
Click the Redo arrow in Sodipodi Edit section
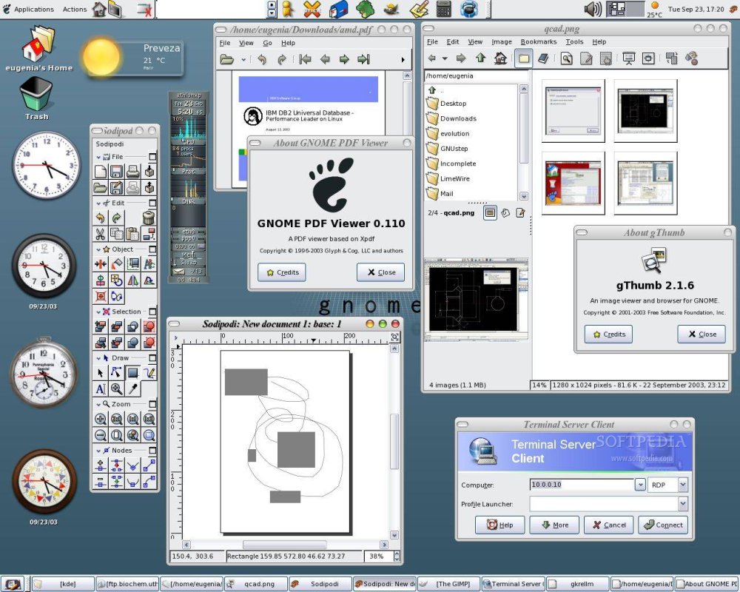click(x=117, y=218)
